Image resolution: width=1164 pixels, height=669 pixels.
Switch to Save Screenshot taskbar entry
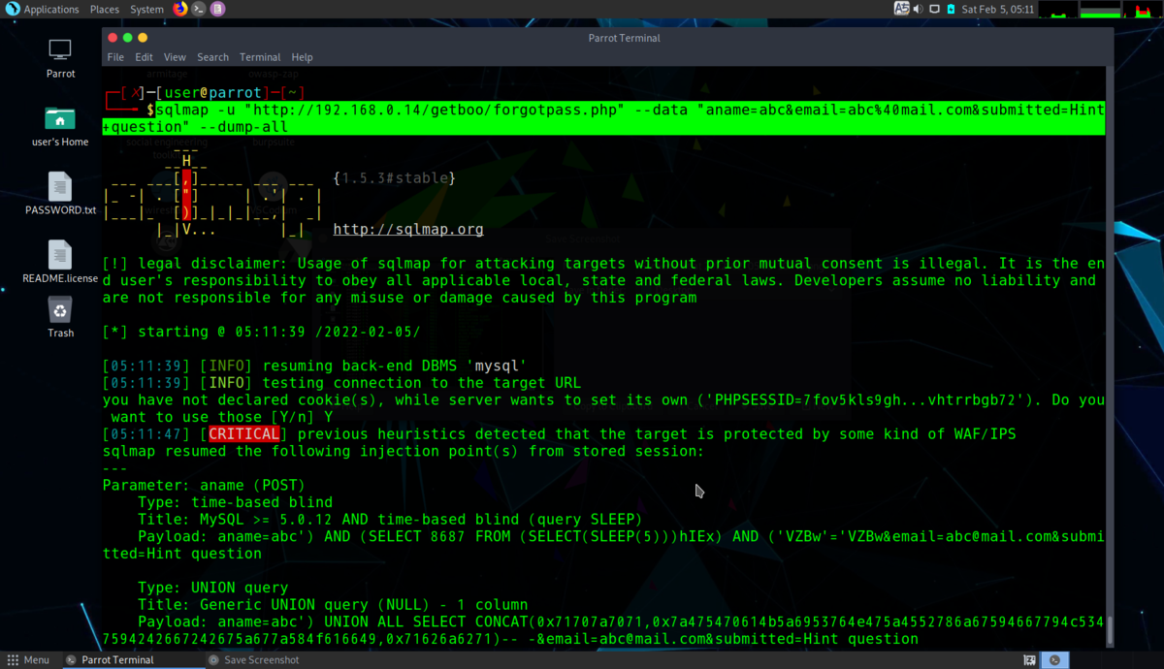pos(254,659)
